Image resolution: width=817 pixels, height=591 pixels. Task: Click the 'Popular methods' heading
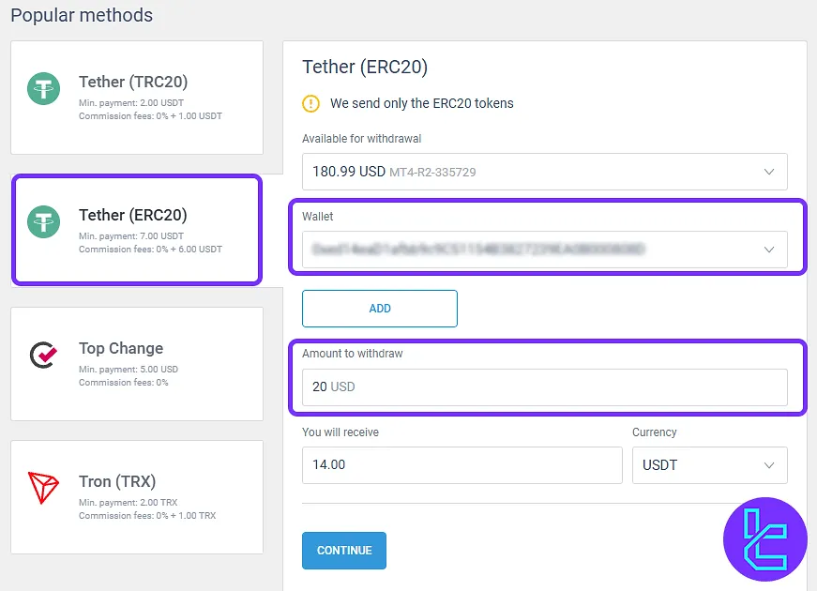coord(82,15)
